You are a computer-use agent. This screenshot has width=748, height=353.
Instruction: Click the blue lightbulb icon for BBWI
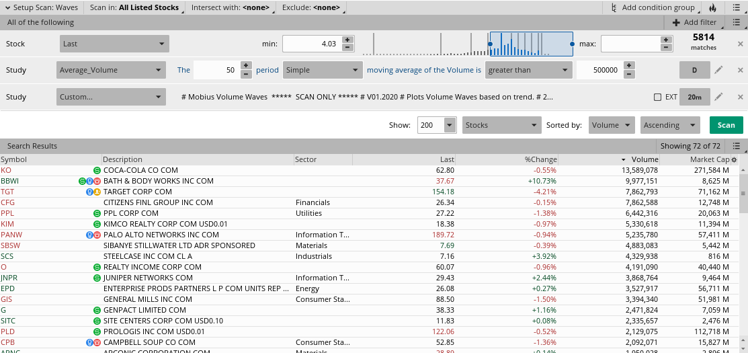click(89, 182)
